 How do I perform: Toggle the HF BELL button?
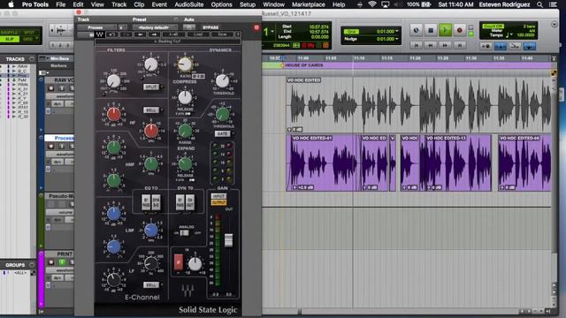151,110
